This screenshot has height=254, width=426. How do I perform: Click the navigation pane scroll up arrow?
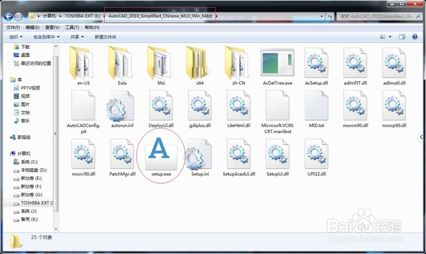pos(56,46)
